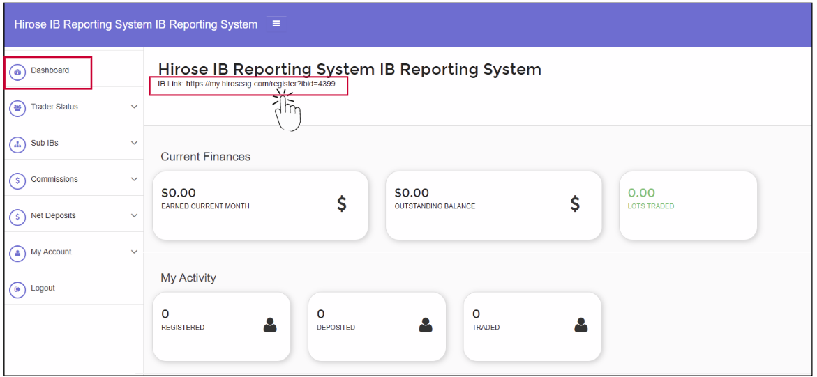Select the Lots Traded card
The image size is (817, 377).
[x=687, y=206]
